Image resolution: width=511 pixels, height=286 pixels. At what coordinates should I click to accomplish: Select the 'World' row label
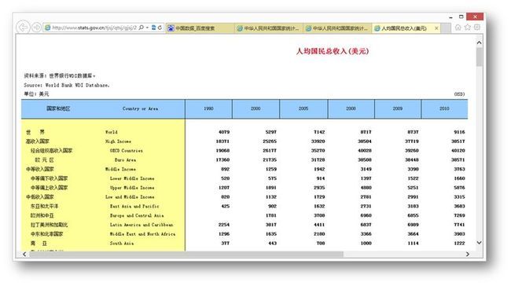(x=112, y=132)
